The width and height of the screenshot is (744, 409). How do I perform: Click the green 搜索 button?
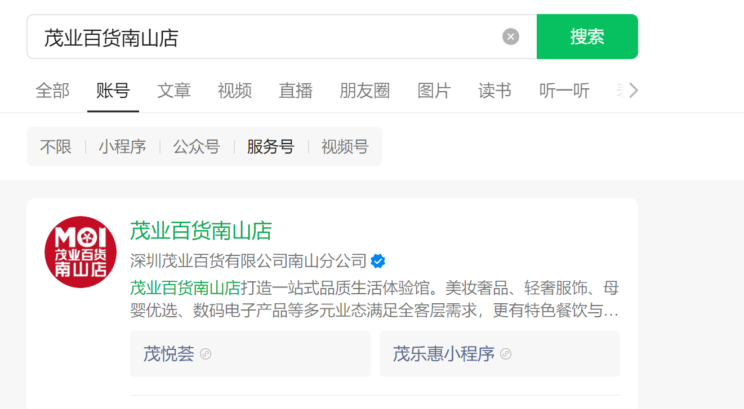coord(587,37)
